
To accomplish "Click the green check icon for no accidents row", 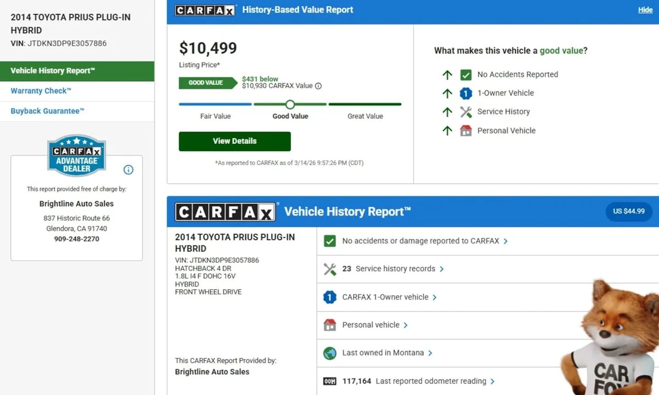I will (x=329, y=241).
